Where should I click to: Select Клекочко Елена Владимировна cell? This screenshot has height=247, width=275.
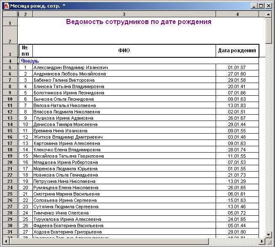pyautogui.click(x=124, y=150)
